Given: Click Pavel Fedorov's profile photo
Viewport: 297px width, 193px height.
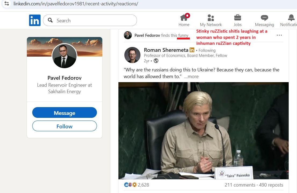Looking at the screenshot, I should tap(64, 56).
